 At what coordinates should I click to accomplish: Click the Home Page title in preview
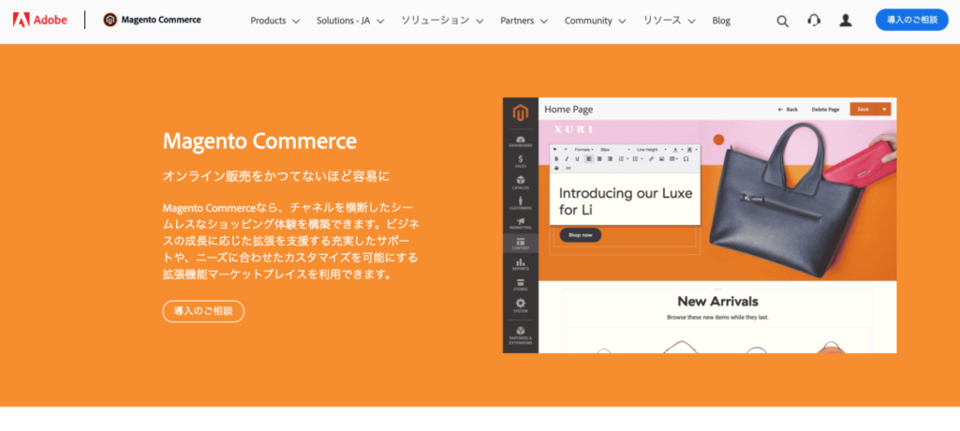[569, 109]
